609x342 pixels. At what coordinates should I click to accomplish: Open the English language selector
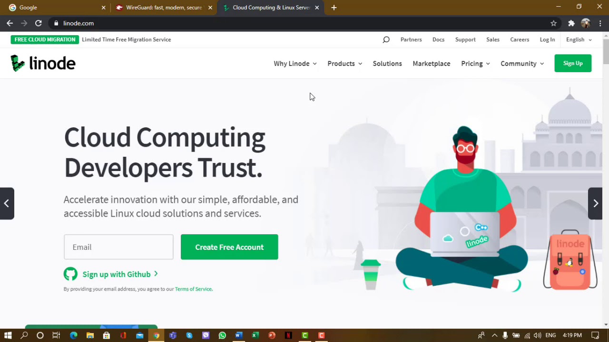click(x=579, y=39)
